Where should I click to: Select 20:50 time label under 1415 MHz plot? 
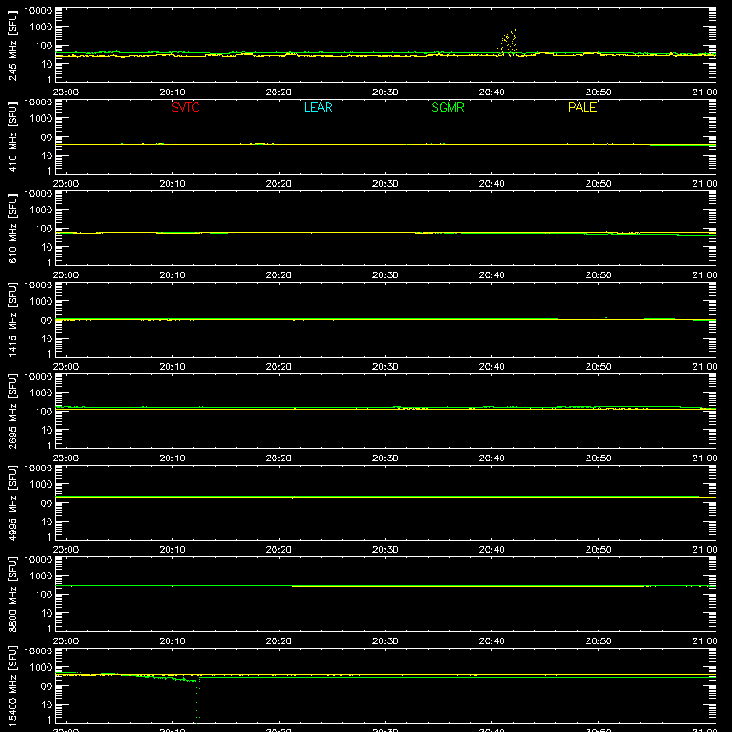pos(598,367)
